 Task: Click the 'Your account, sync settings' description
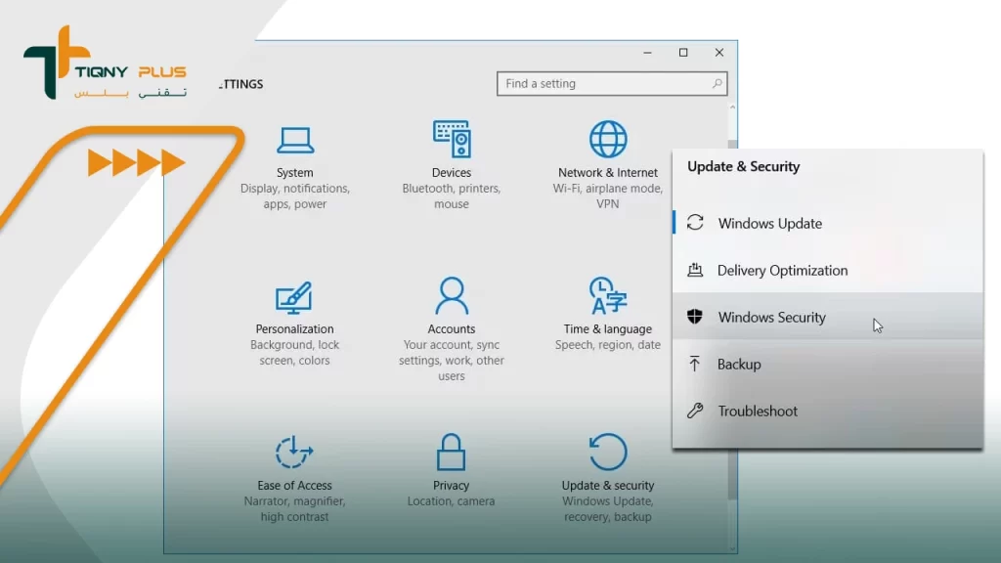(452, 360)
